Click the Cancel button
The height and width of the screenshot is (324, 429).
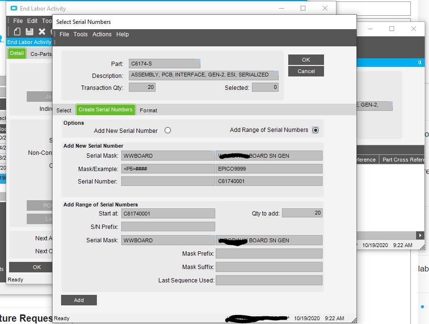coord(305,71)
